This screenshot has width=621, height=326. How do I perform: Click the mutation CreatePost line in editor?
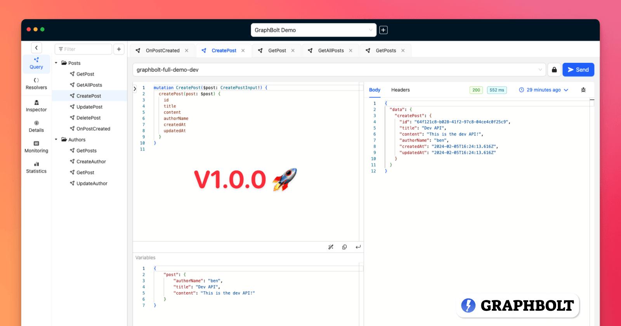pos(210,88)
